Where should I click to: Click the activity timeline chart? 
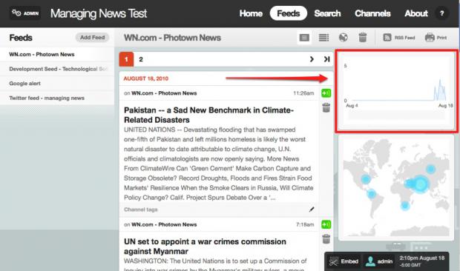(x=396, y=91)
